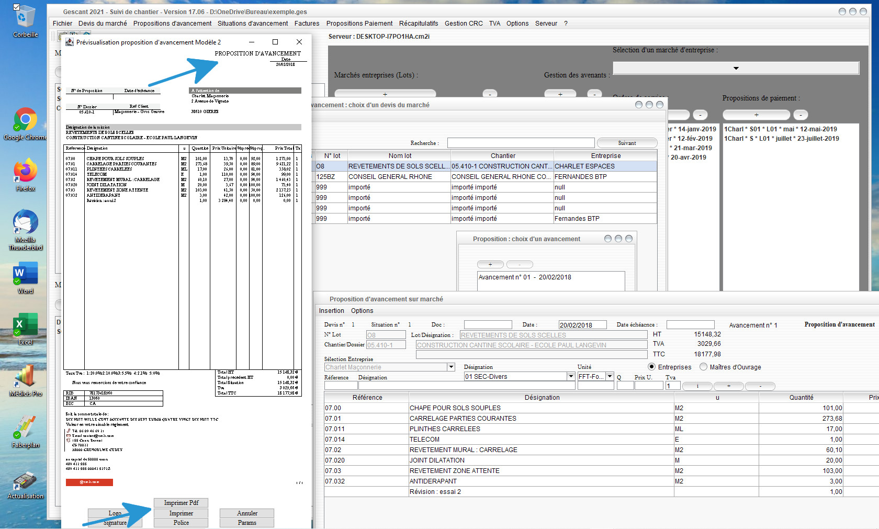Select the Entreprises radio button
Image resolution: width=879 pixels, height=529 pixels.
click(x=651, y=367)
